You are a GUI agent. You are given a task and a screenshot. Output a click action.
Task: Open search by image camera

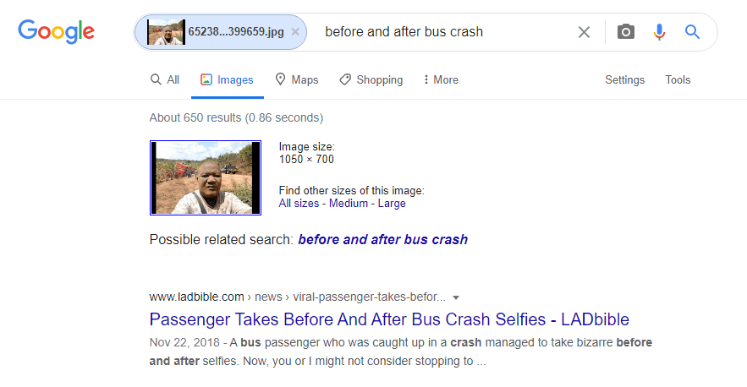[625, 32]
